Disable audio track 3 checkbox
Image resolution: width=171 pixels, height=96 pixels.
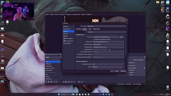coord(98,49)
